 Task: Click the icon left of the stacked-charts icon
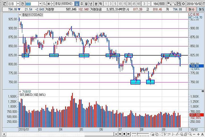(x=182, y=134)
